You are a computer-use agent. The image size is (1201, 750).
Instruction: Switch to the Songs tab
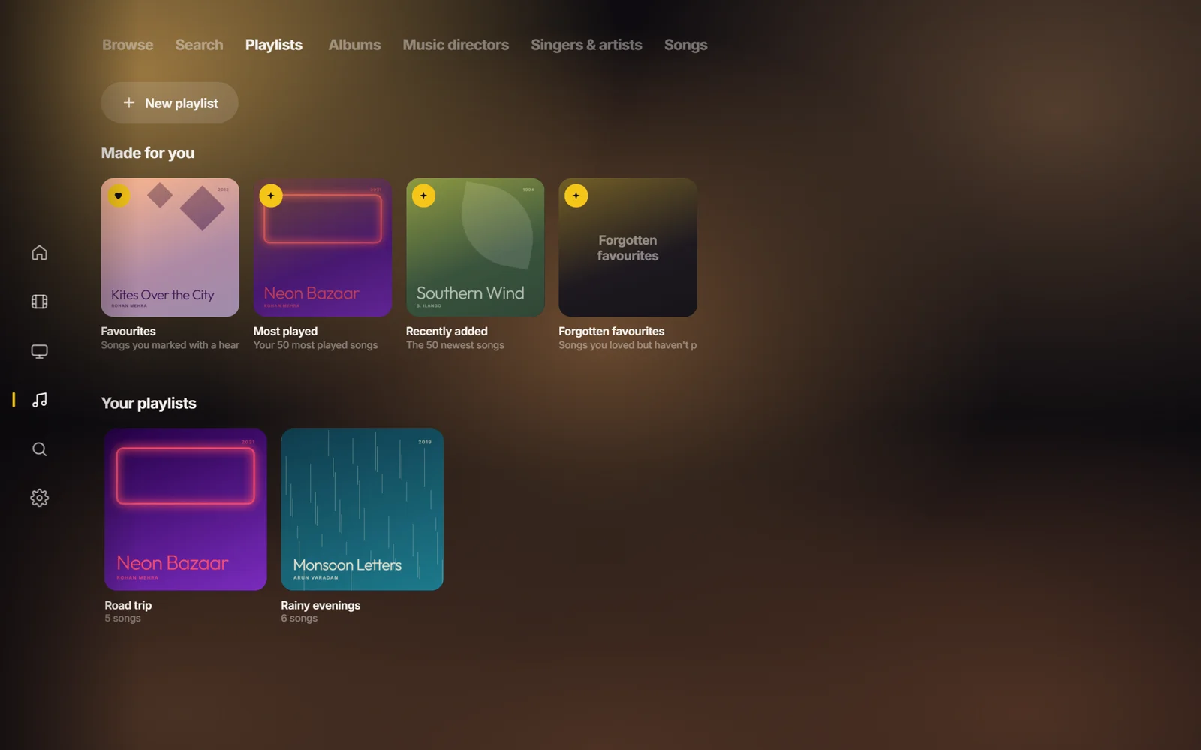[x=685, y=45]
